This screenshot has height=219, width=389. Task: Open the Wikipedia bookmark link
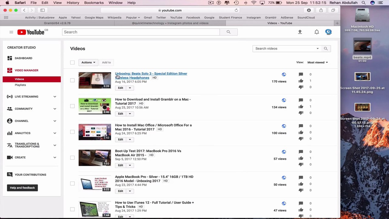click(x=114, y=18)
